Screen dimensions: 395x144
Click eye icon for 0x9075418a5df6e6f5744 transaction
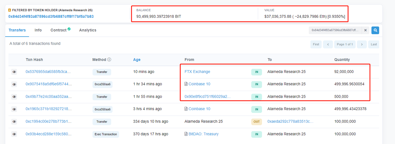14,84
